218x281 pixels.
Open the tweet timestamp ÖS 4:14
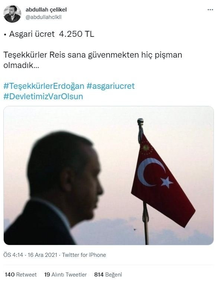(13, 255)
